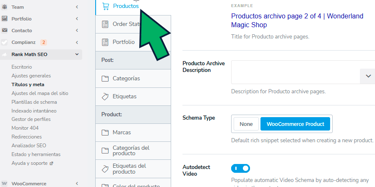Expand the Portfolio sidebar menu chevron

pyautogui.click(x=77, y=18)
